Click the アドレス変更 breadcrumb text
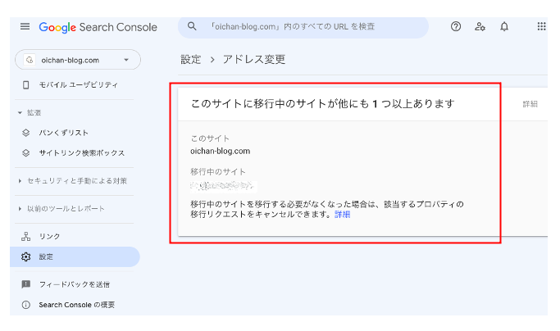Screen dimensions: 560x331 [254, 59]
